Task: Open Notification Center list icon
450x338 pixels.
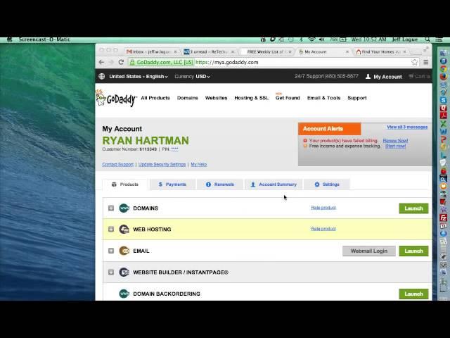Action: coord(439,39)
